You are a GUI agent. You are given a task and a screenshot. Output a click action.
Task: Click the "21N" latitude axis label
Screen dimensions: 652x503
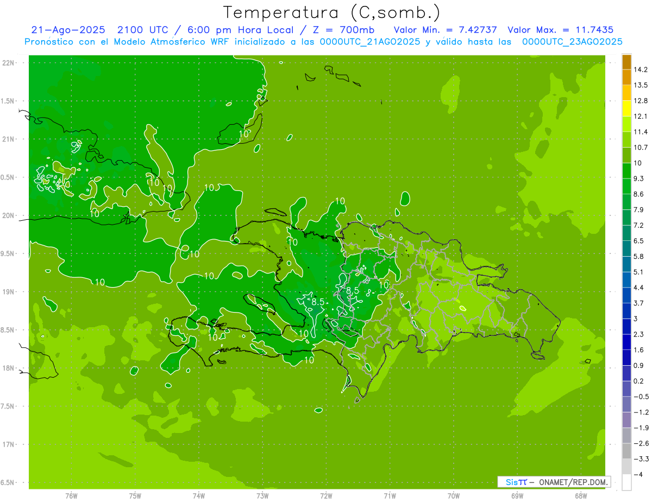(x=8, y=139)
